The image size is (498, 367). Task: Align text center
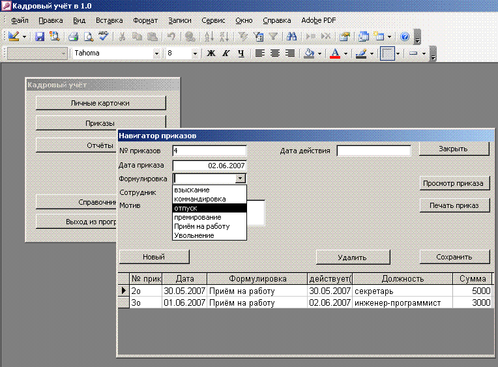pyautogui.click(x=275, y=53)
